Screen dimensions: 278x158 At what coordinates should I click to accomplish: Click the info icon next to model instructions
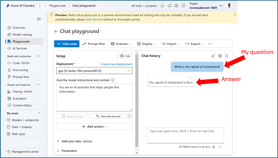(113, 80)
